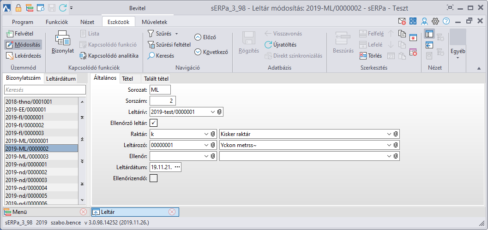Switch to the Műveletek ribbon tab
The width and height of the screenshot is (488, 230).
[154, 22]
